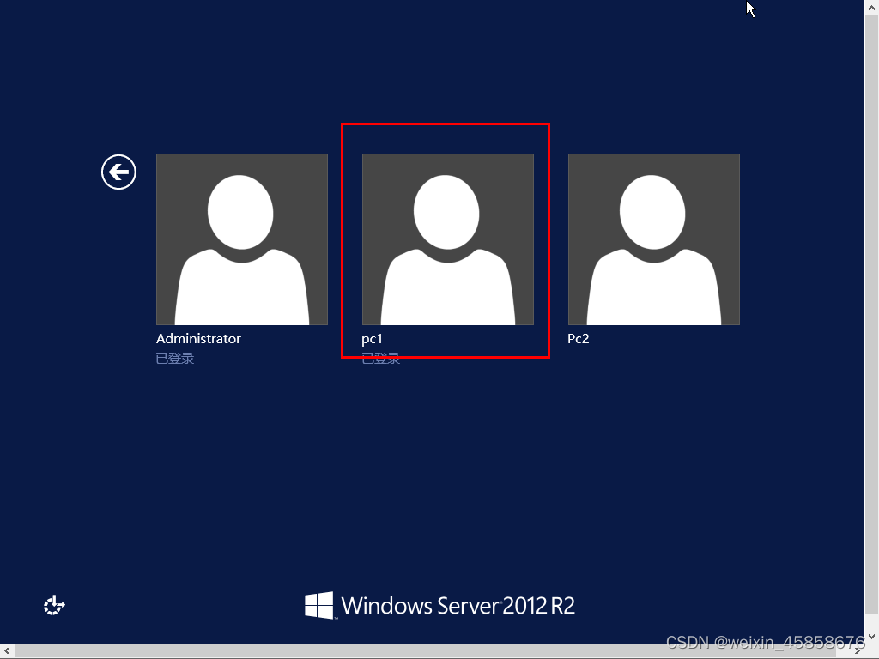The width and height of the screenshot is (879, 659).
Task: Click the scroll down arrow
Action: tap(872, 637)
